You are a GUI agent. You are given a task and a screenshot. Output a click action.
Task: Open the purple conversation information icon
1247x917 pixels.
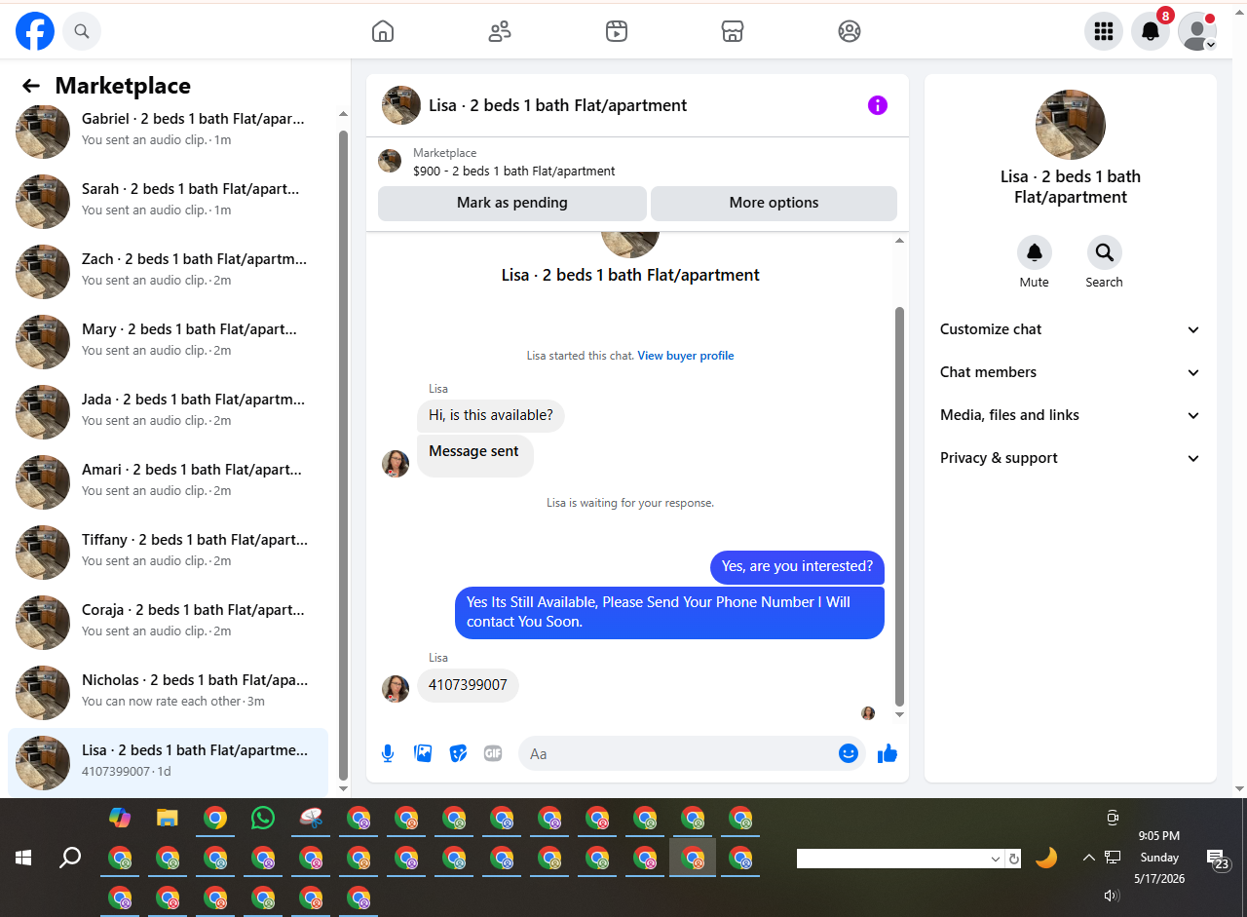point(878,105)
